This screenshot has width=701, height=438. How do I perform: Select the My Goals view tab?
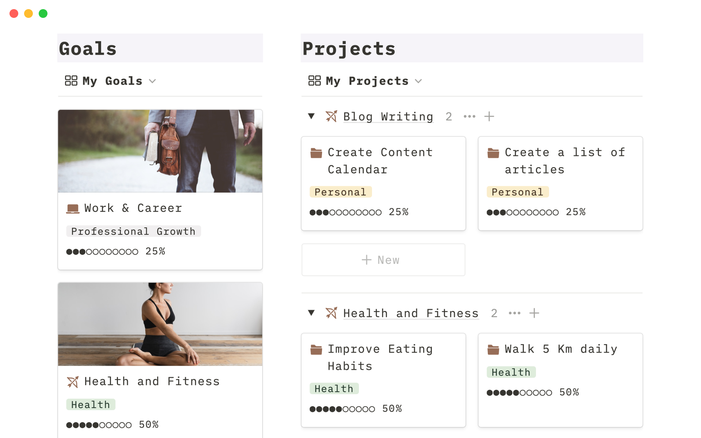[x=112, y=81]
